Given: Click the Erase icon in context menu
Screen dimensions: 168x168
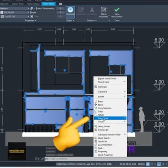Looking at the screenshot, I should point(96,101).
